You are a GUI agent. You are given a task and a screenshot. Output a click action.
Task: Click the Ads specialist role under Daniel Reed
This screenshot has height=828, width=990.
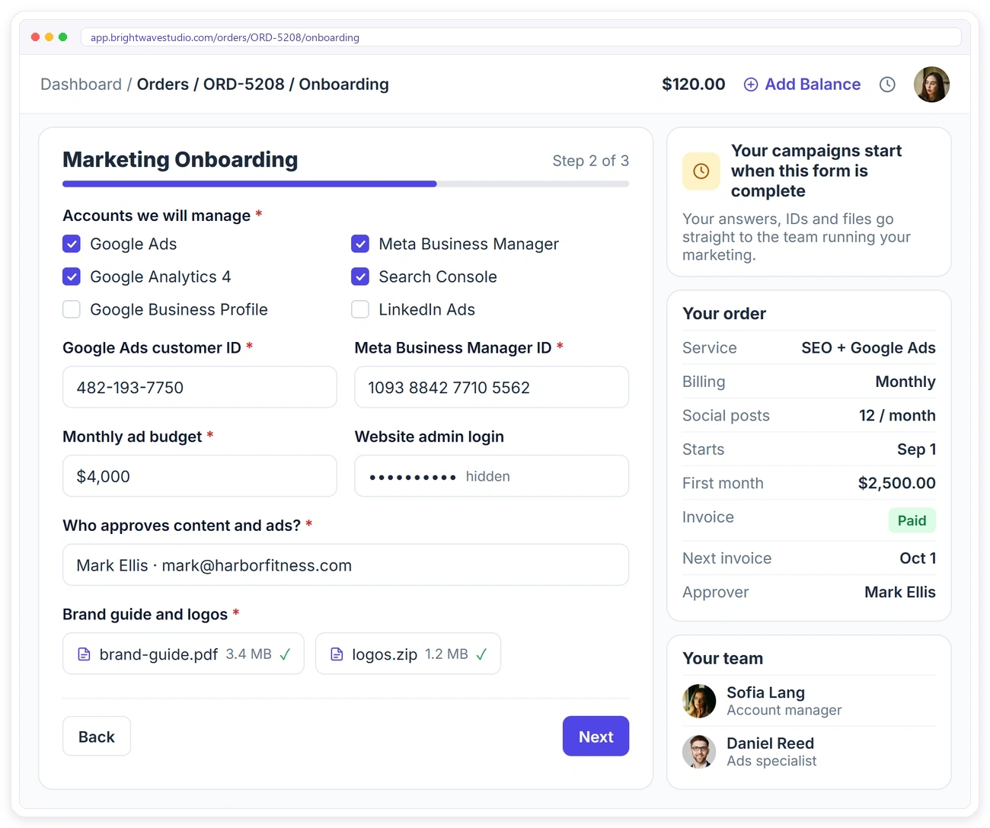coord(771,761)
